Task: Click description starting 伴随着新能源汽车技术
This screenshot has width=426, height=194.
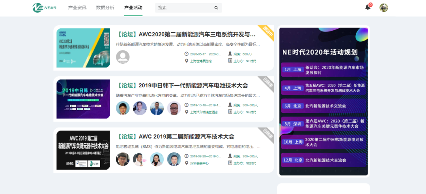Action: [188, 44]
